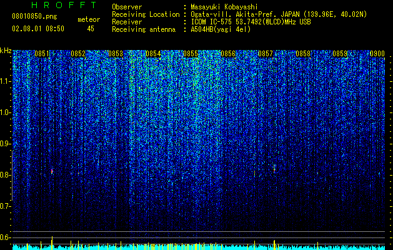Screen dimensions: 393x250
Task: Click the meteor label
Action: 89,19
